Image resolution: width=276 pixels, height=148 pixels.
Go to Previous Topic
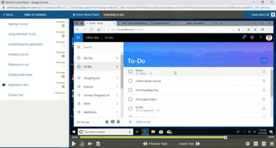tap(155, 144)
